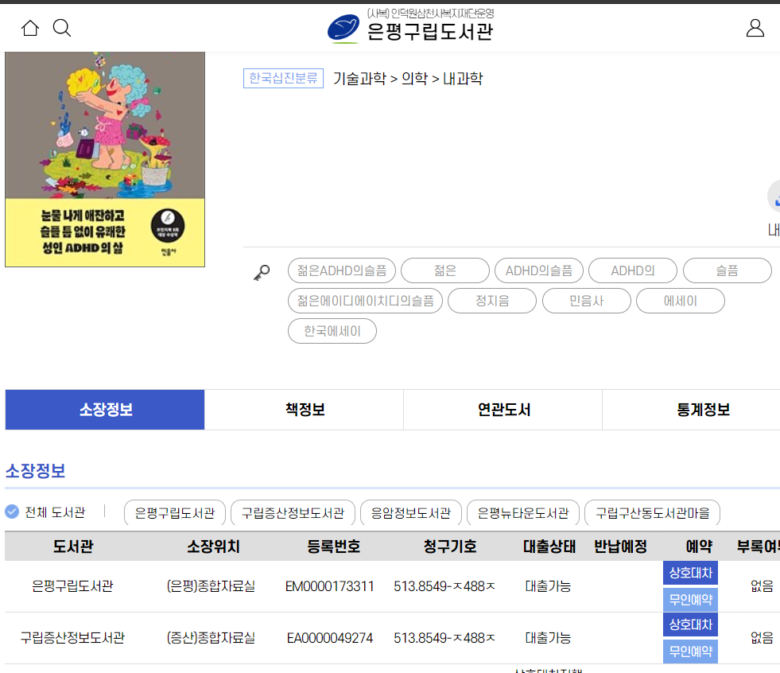780x673 pixels.
Task: Click 상호대차 for EM0000173311 copy
Action: pyautogui.click(x=690, y=573)
